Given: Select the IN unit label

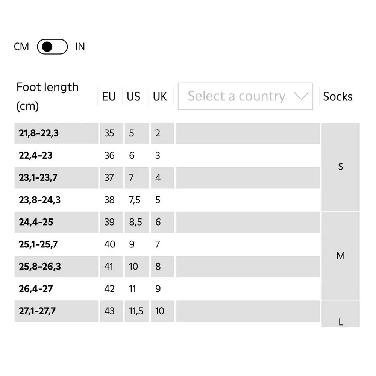Looking at the screenshot, I should [x=80, y=47].
